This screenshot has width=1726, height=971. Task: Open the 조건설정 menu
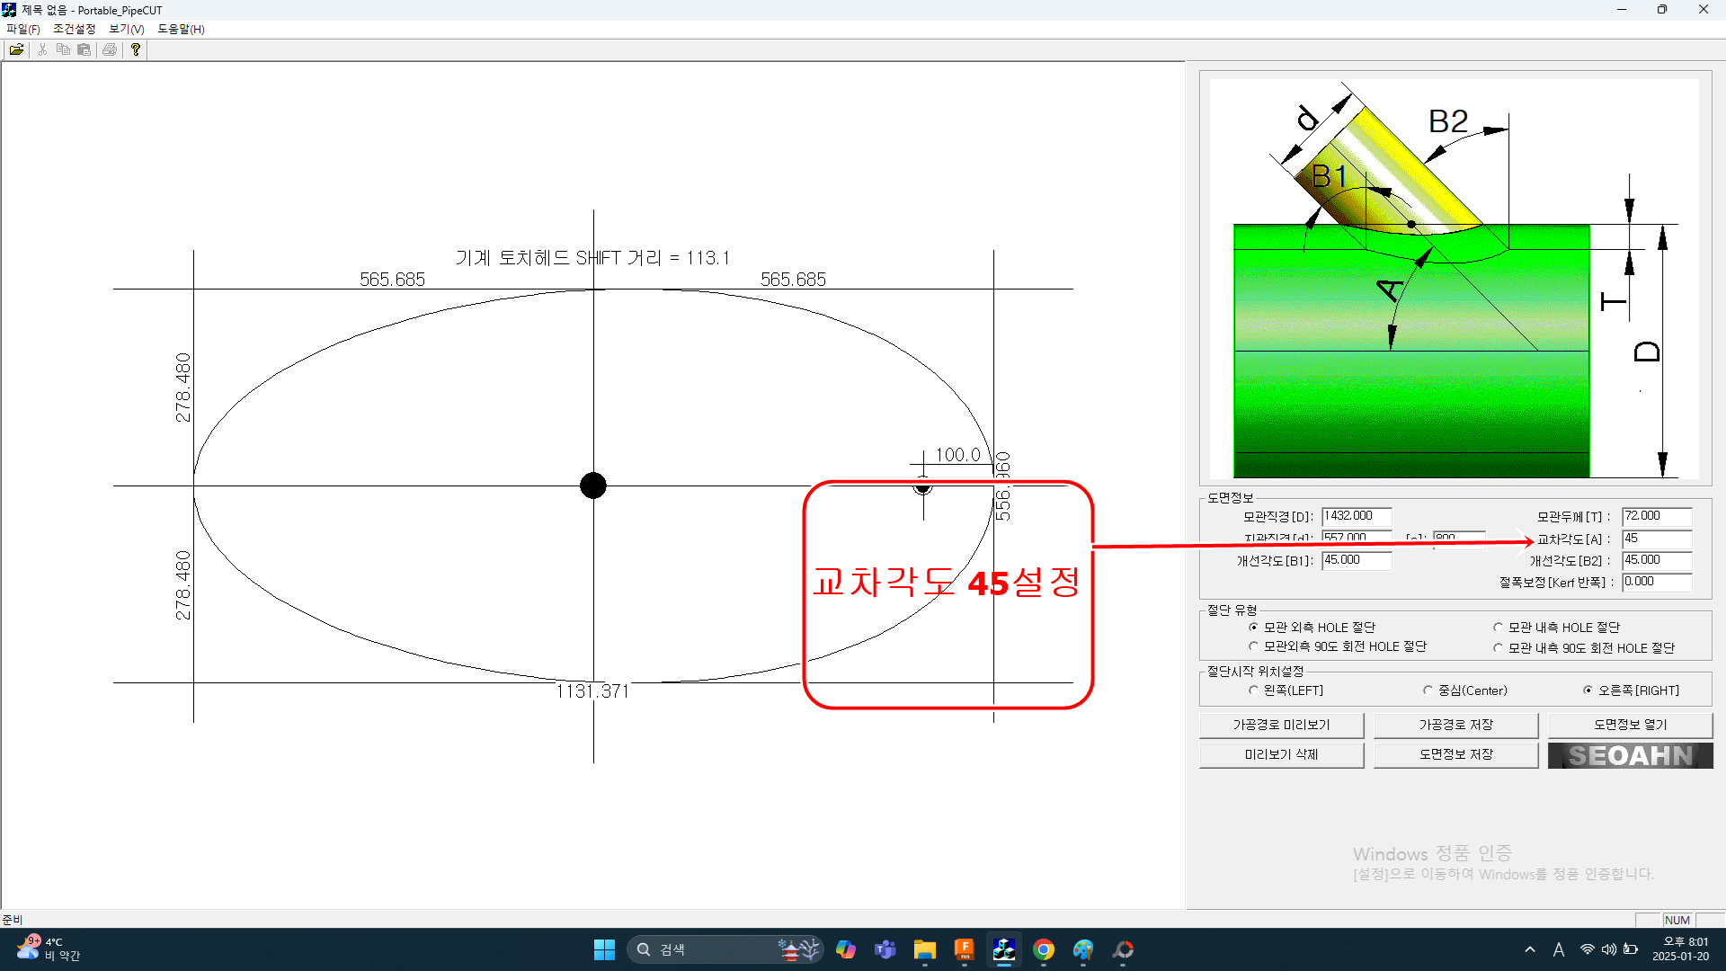click(x=74, y=29)
